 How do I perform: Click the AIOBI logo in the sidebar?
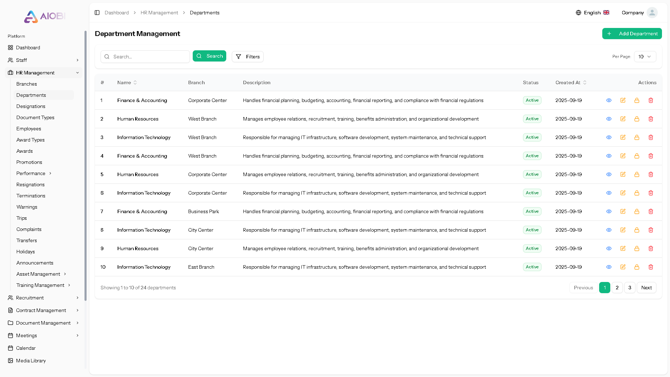point(44,16)
